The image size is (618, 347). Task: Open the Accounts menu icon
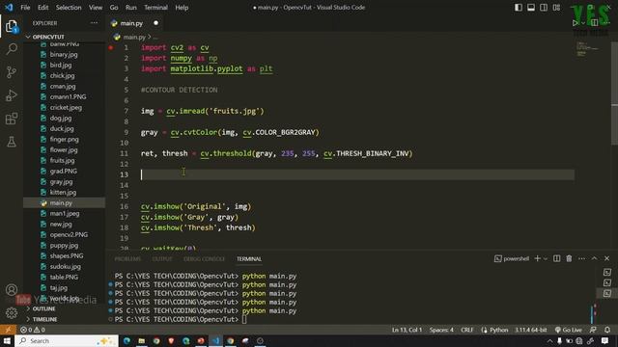pyautogui.click(x=12, y=290)
